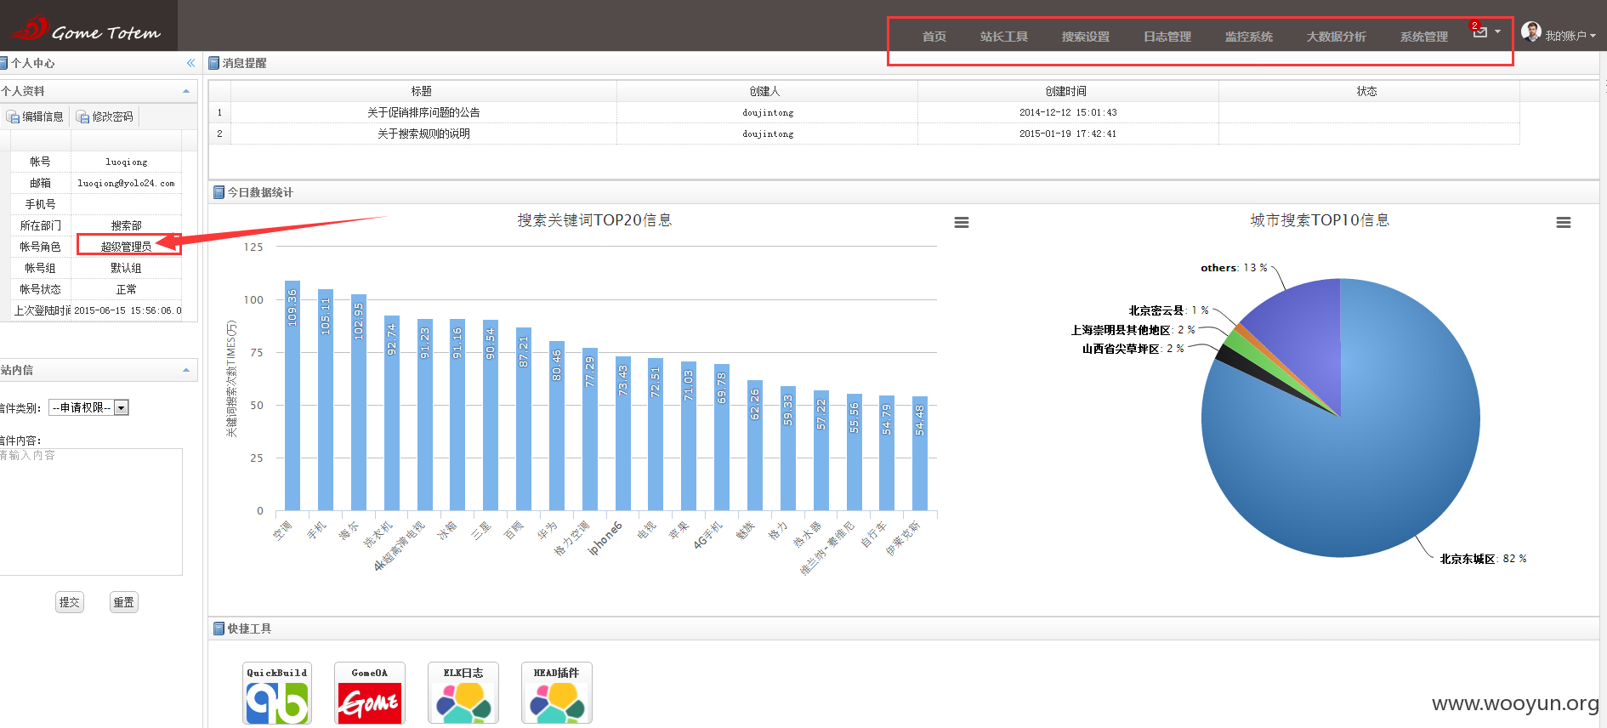Viewport: 1607px width, 728px height.
Task: Collapse the 个人资料 panel arrow
Action: coord(186,91)
